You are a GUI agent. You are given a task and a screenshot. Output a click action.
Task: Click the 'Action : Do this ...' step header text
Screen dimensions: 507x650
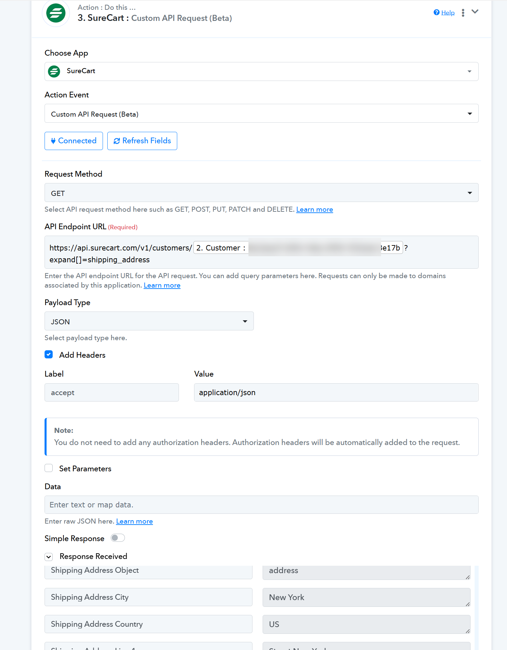point(107,7)
